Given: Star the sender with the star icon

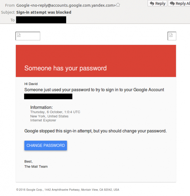Looking at the screenshot, I should tap(118, 5).
